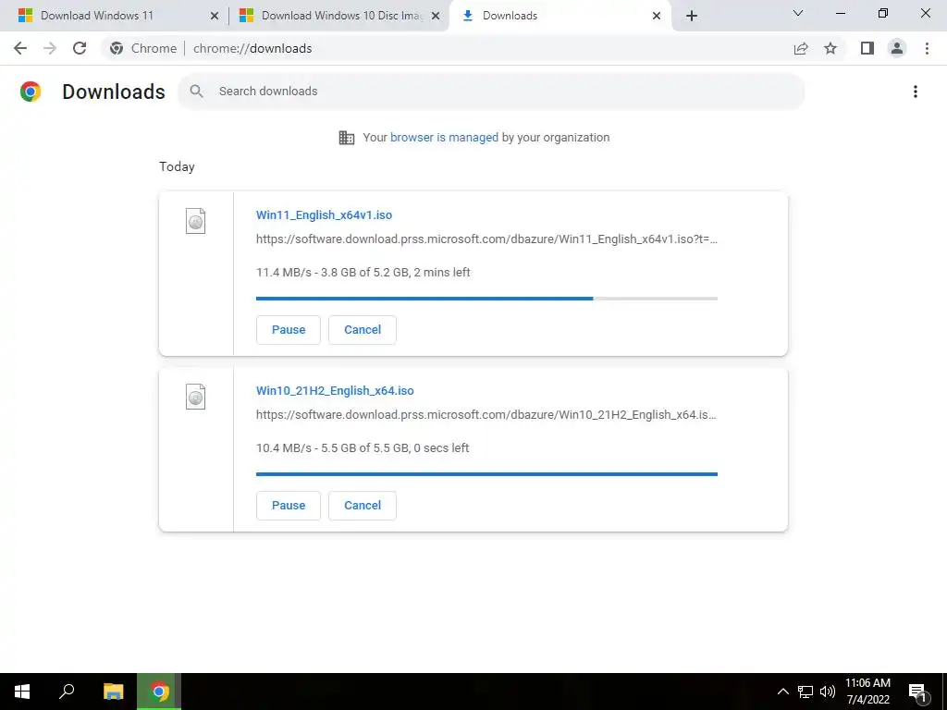Restore down the Chrome window
The height and width of the screenshot is (710, 947).
[883, 13]
